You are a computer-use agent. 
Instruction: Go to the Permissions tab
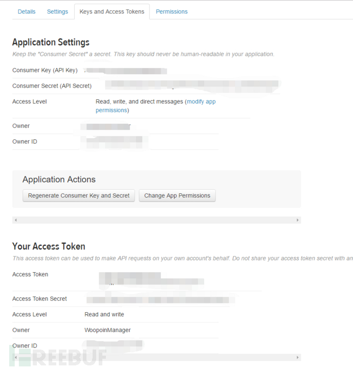(171, 12)
